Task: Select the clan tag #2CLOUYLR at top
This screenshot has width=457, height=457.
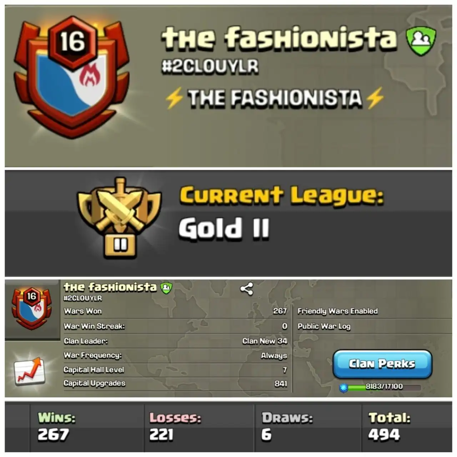Action: point(210,67)
